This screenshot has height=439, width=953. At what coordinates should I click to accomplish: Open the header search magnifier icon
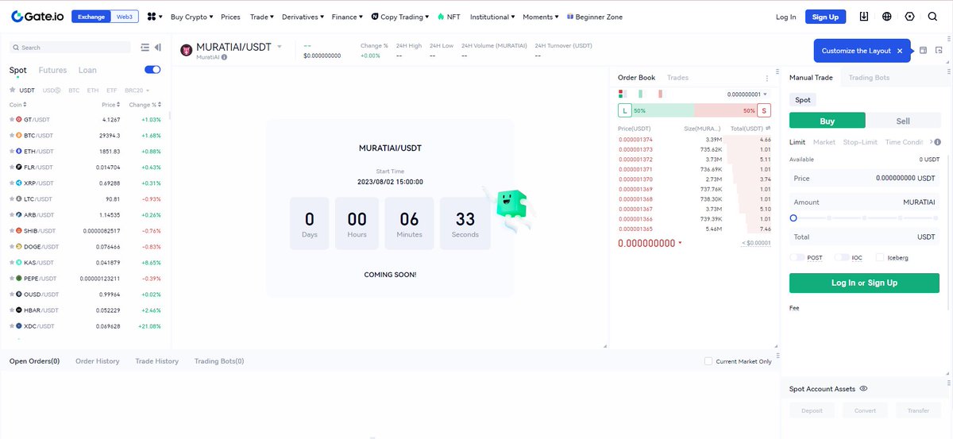932,16
